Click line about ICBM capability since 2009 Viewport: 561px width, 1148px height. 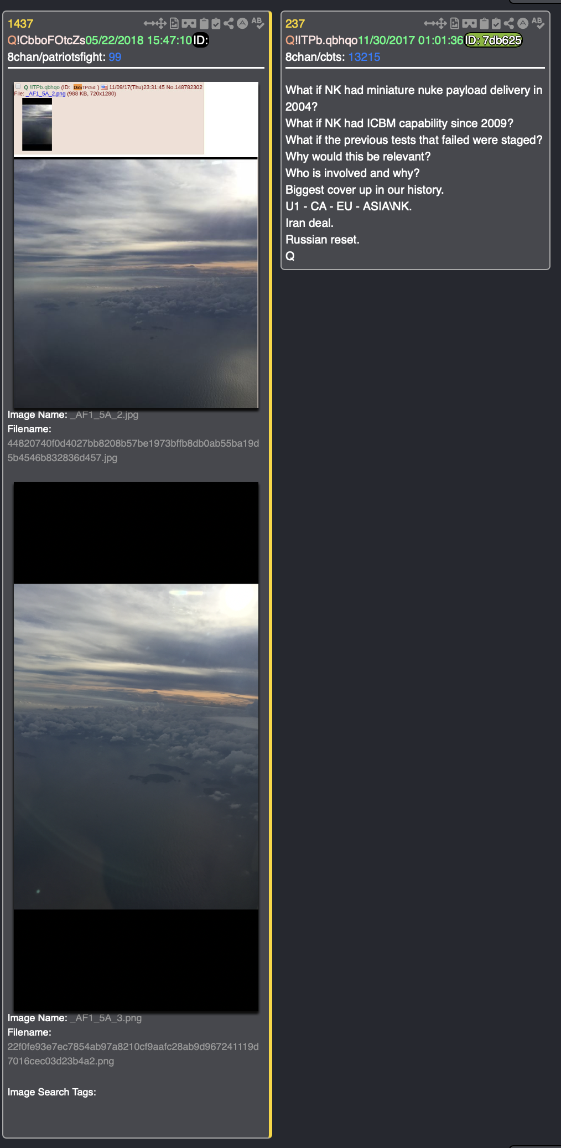[399, 123]
